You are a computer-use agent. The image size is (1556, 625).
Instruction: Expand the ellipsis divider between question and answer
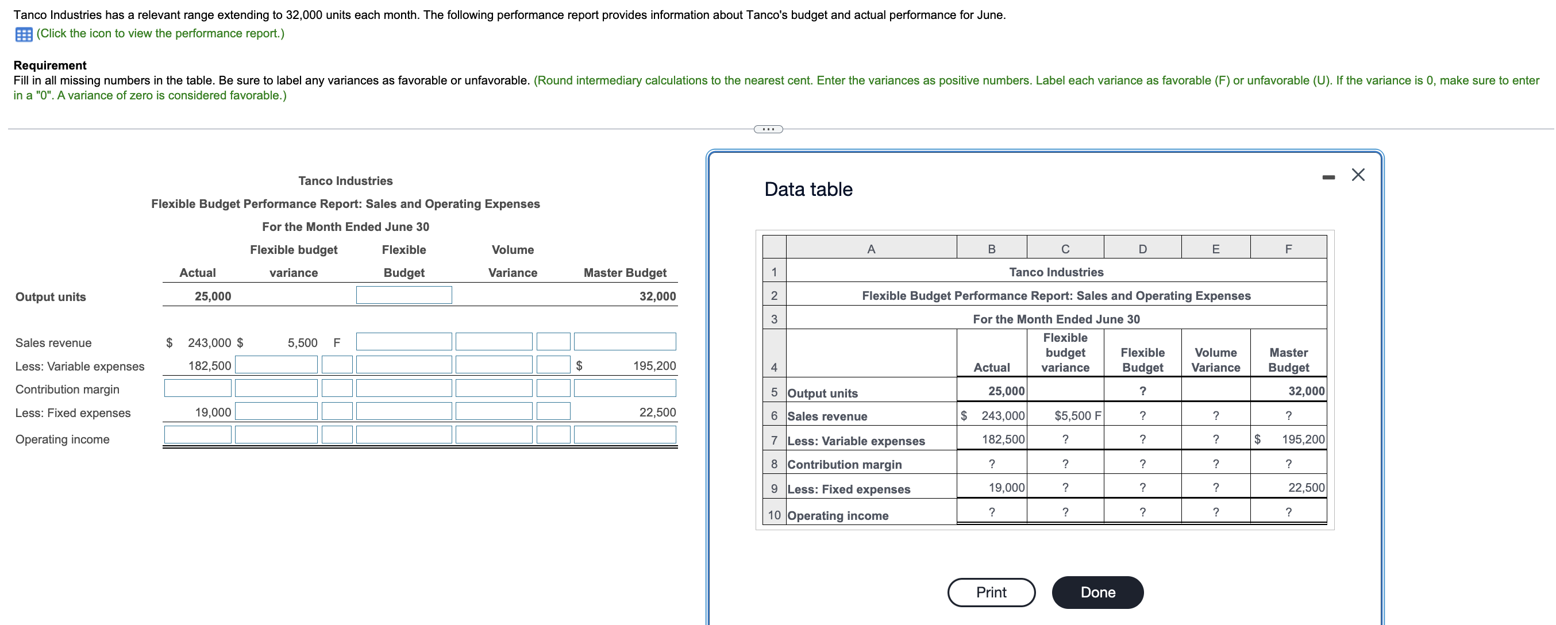768,129
